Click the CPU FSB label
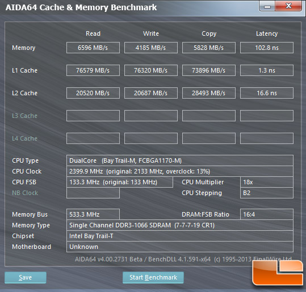Viewport: 306px width, 292px height. pyautogui.click(x=24, y=182)
